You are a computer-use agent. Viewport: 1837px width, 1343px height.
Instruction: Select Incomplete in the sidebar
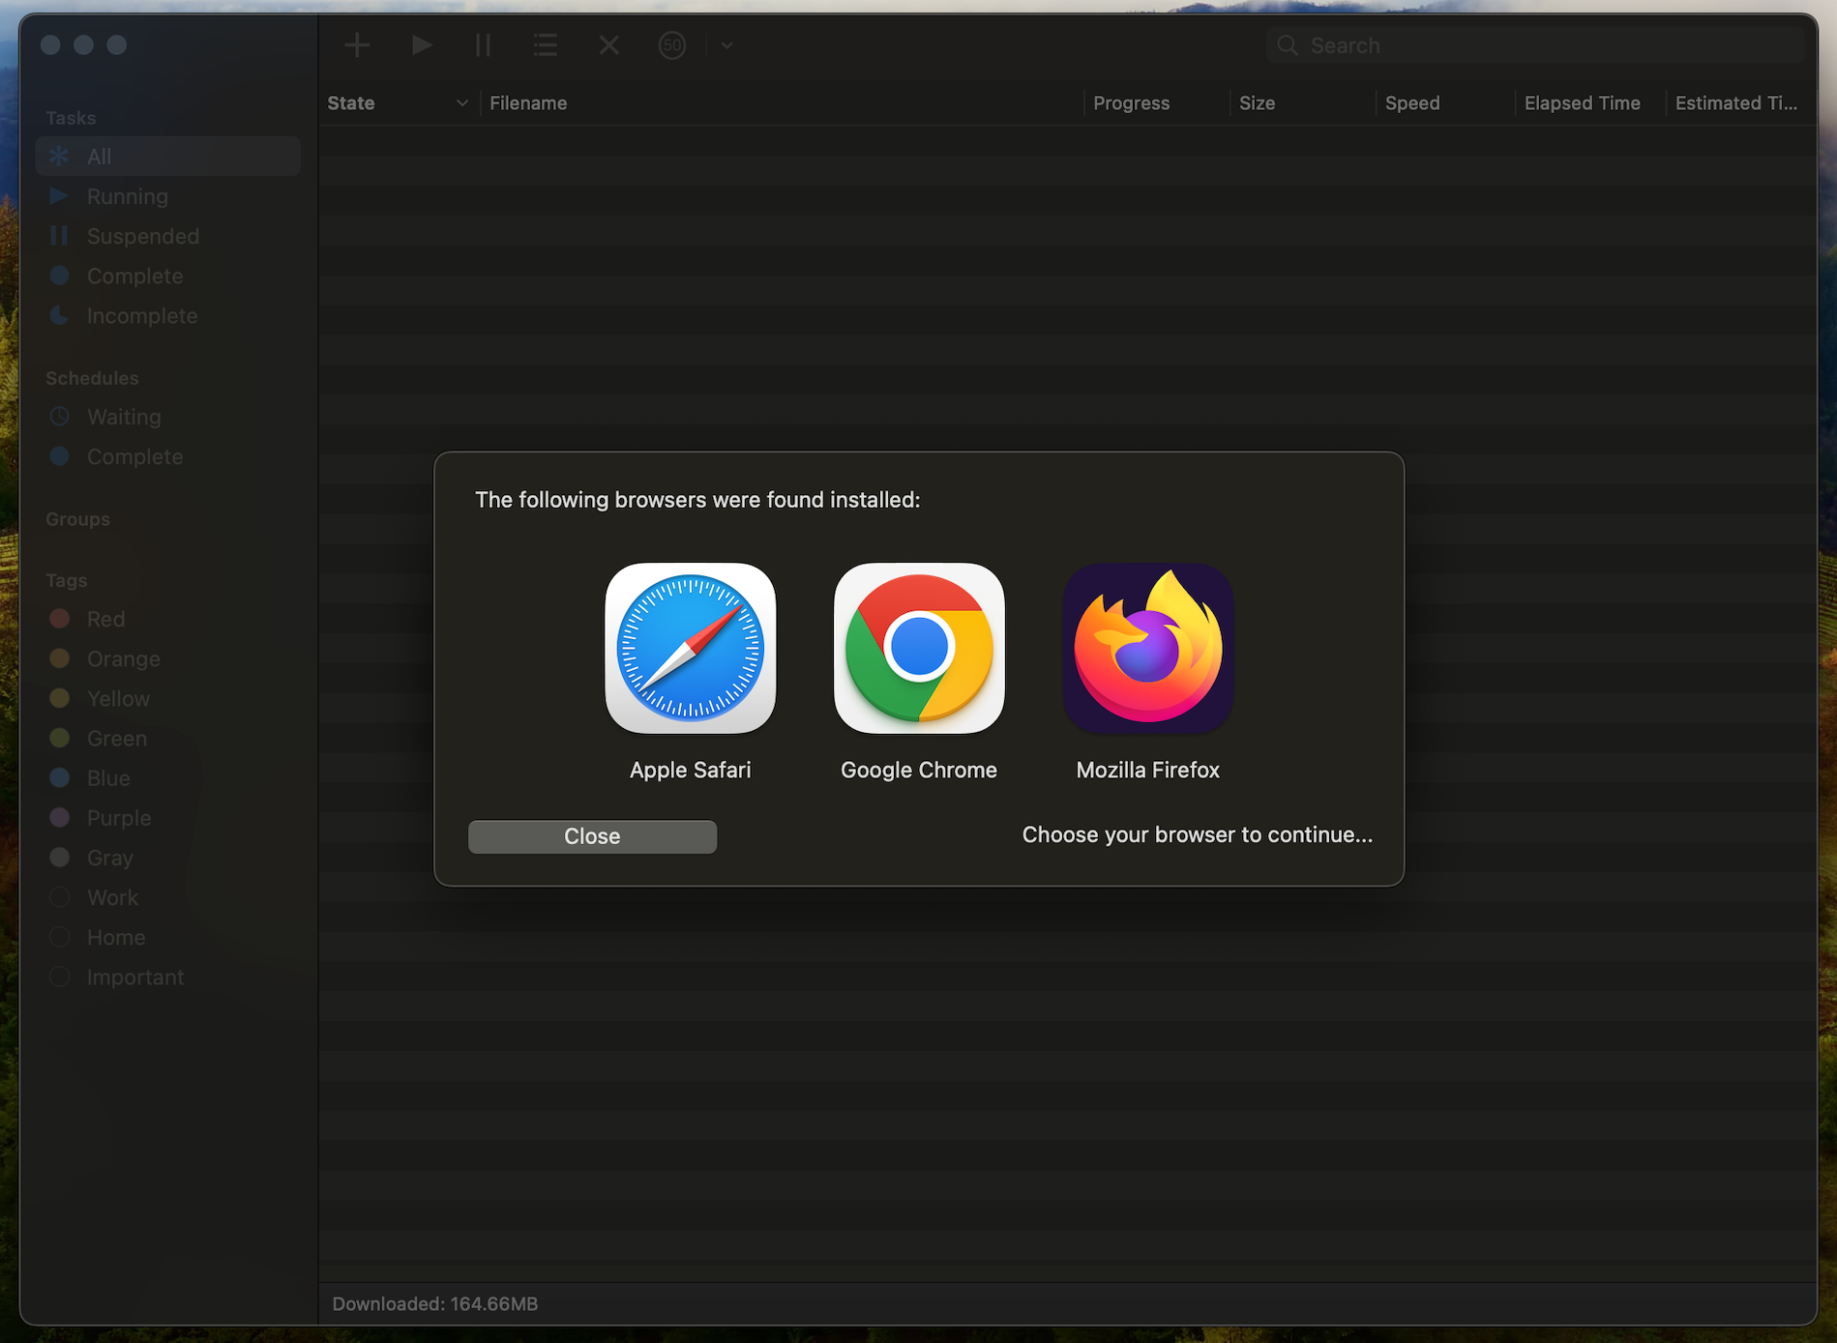pos(168,315)
